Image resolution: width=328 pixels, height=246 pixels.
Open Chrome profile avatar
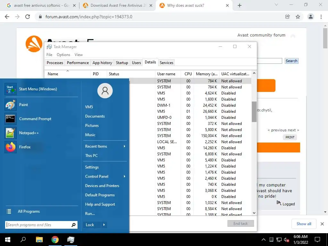pyautogui.click(x=311, y=17)
